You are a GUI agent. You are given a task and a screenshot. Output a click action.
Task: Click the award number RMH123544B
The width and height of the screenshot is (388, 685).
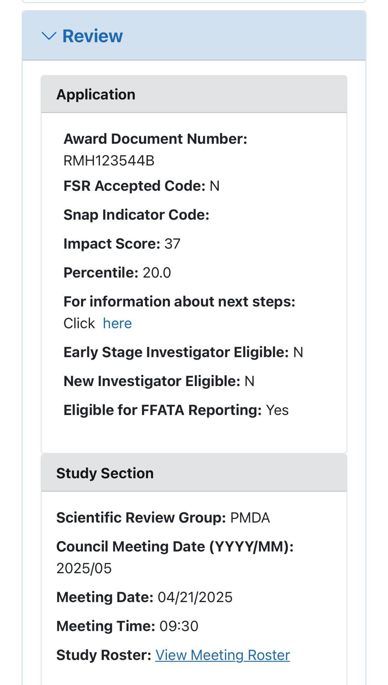point(109,161)
